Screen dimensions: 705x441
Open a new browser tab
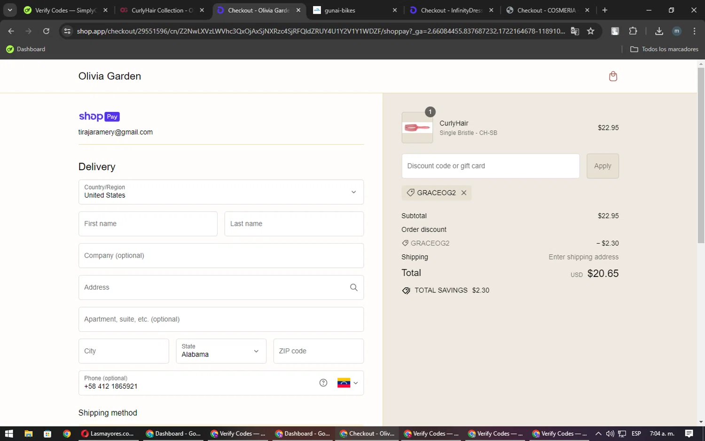[605, 10]
